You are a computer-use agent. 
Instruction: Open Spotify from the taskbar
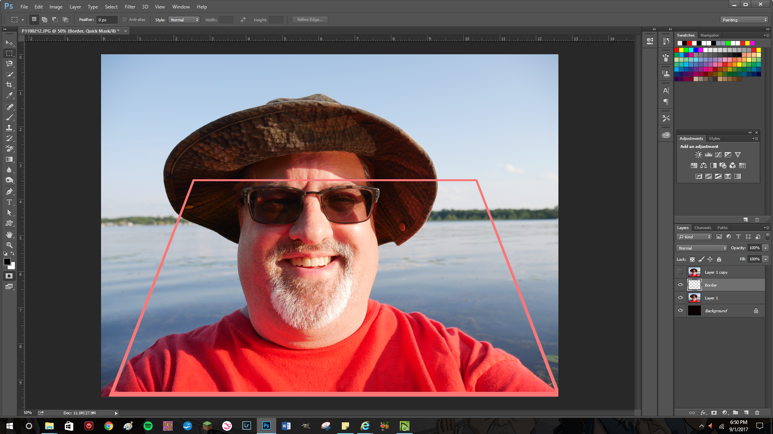click(x=148, y=426)
